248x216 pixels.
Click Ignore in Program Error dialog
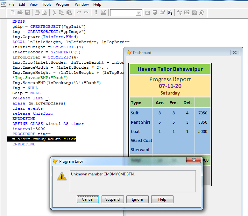coord(137,199)
